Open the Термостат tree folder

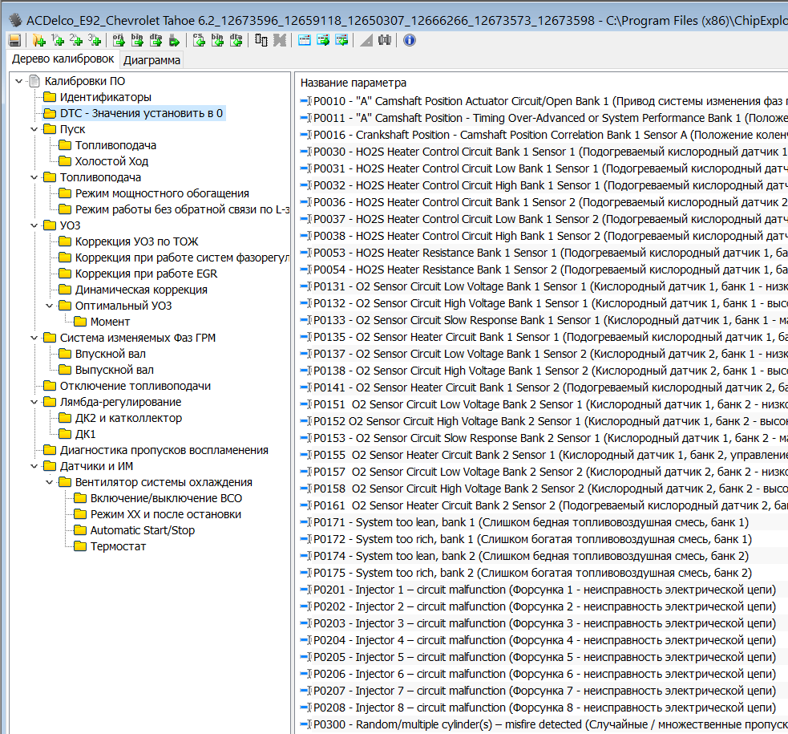pyautogui.click(x=118, y=546)
